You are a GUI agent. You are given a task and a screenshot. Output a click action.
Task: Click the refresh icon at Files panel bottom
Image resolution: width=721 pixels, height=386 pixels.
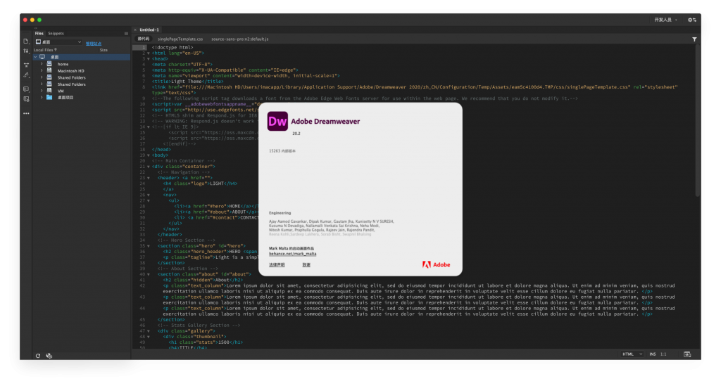(x=38, y=356)
